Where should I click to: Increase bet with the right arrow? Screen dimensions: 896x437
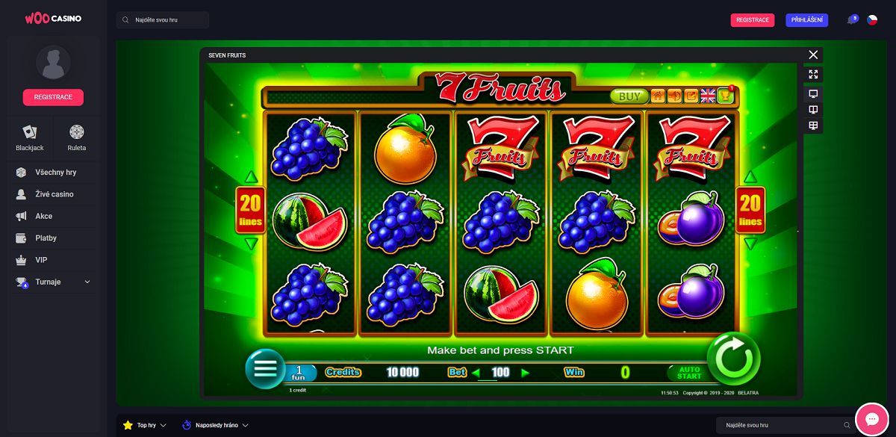(x=525, y=372)
